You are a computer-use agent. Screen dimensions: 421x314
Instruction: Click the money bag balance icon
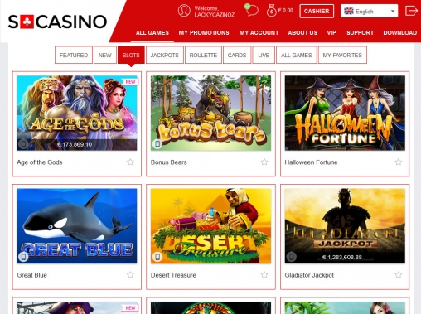271,11
